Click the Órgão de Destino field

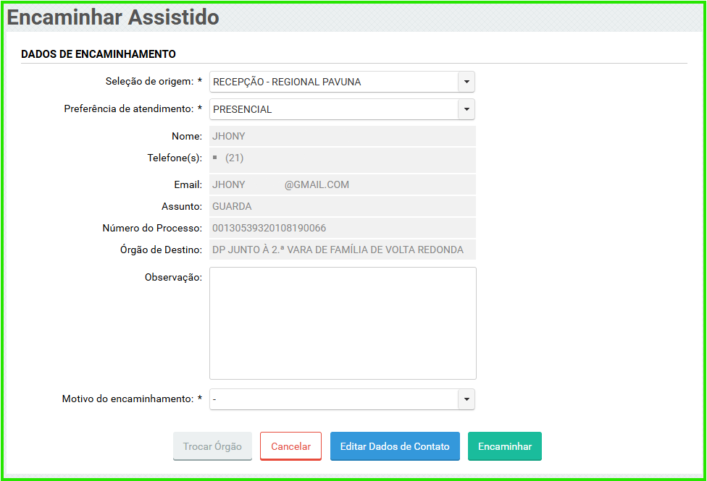pyautogui.click(x=342, y=250)
